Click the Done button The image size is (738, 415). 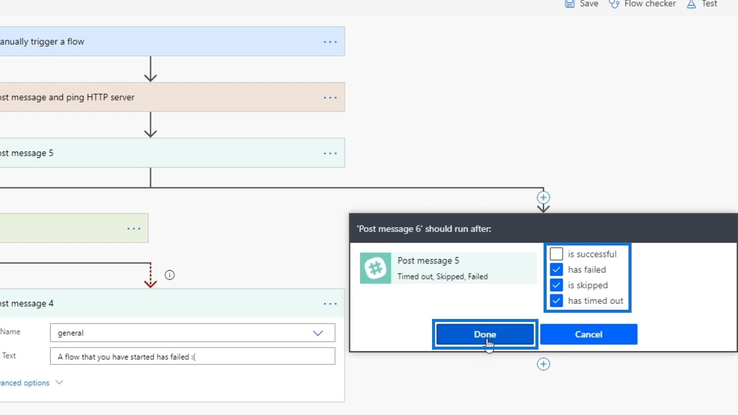485,334
